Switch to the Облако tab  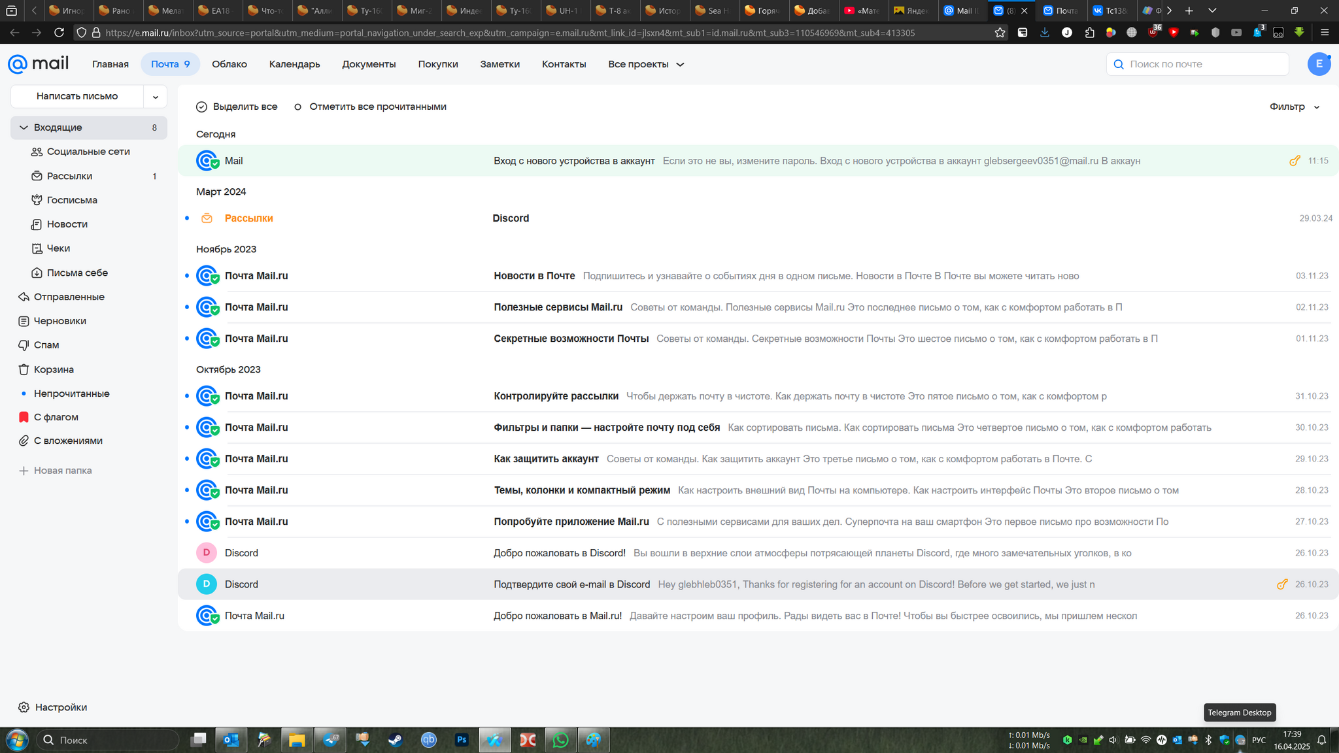pos(229,64)
